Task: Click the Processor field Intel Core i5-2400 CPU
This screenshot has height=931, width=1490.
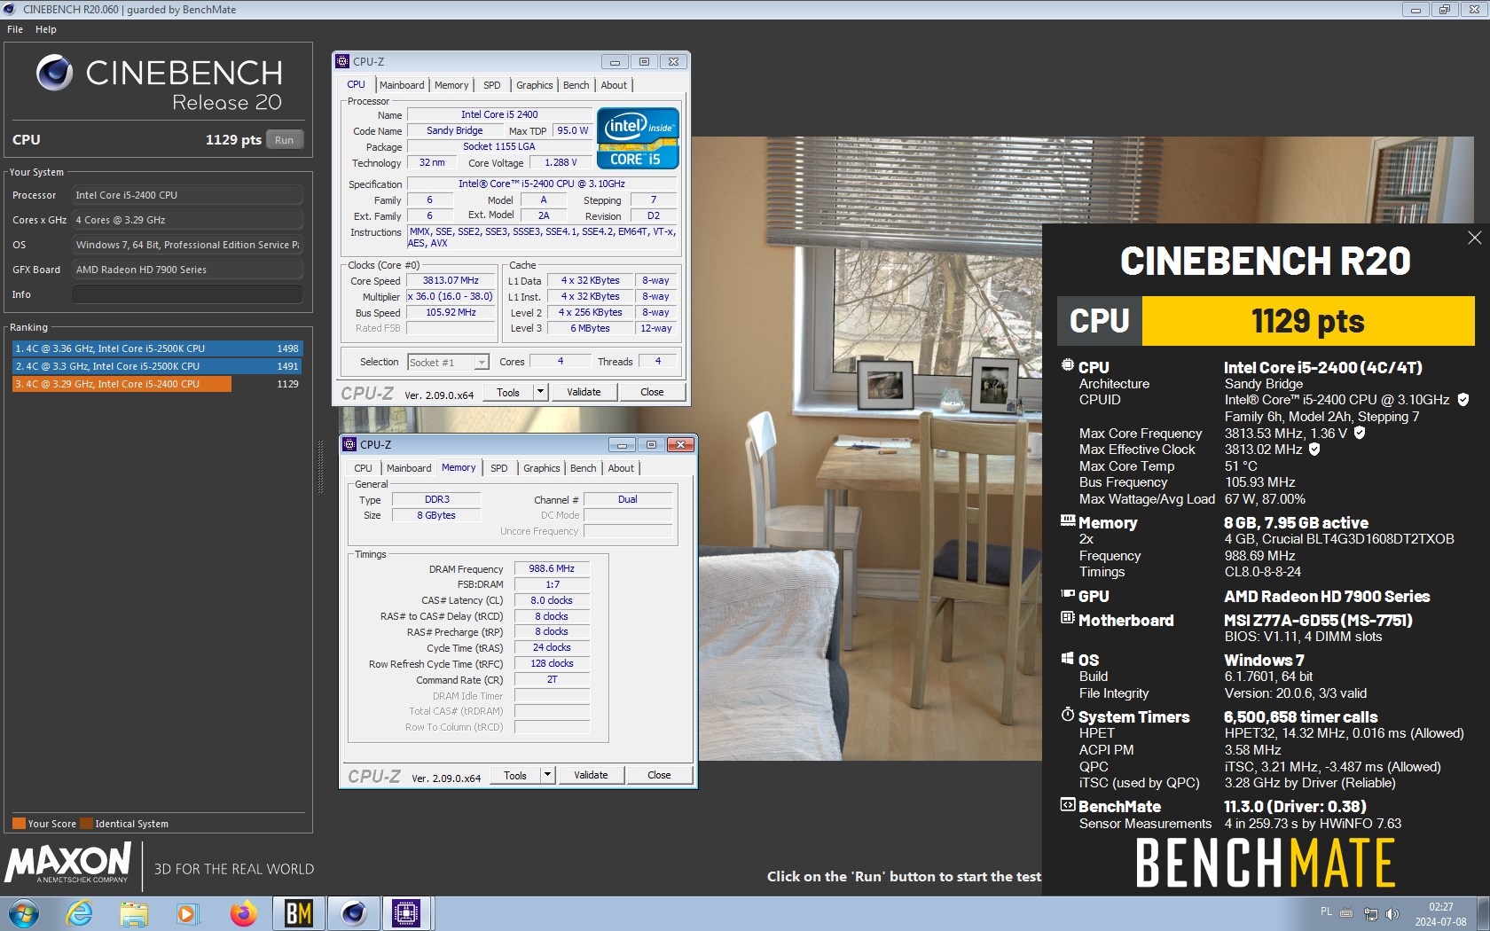Action: (x=187, y=195)
